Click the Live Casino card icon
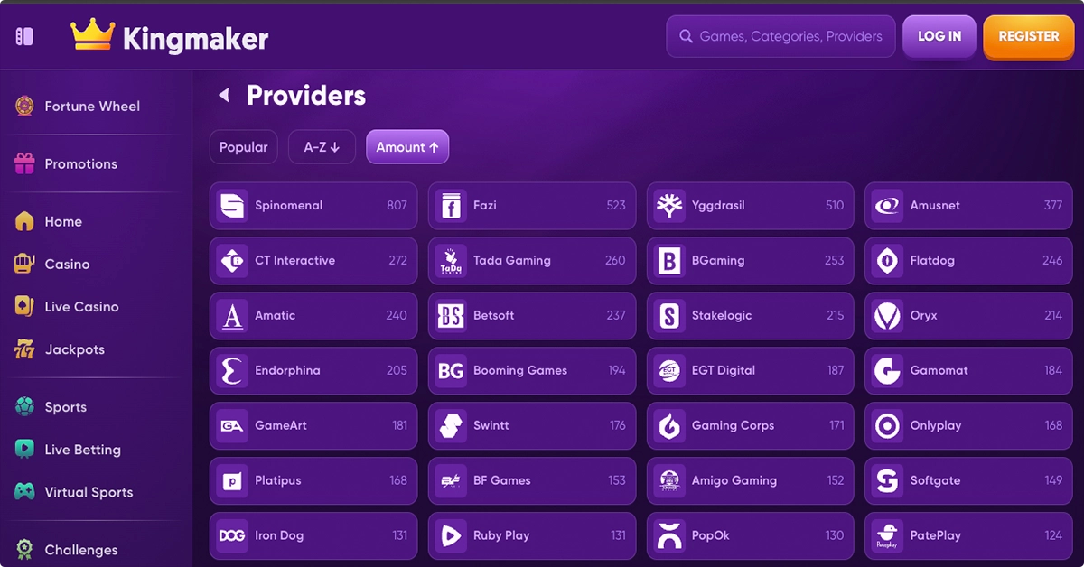 (25, 306)
